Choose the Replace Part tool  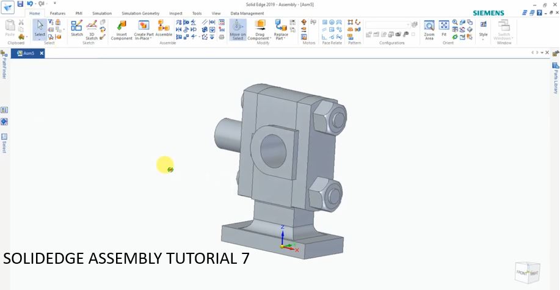pyautogui.click(x=281, y=30)
